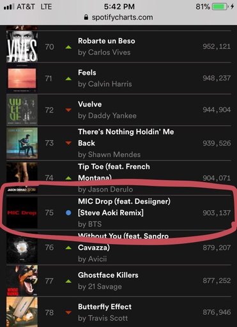
Task: Tap the spotifycharts.com address bar
Action: [118, 17]
